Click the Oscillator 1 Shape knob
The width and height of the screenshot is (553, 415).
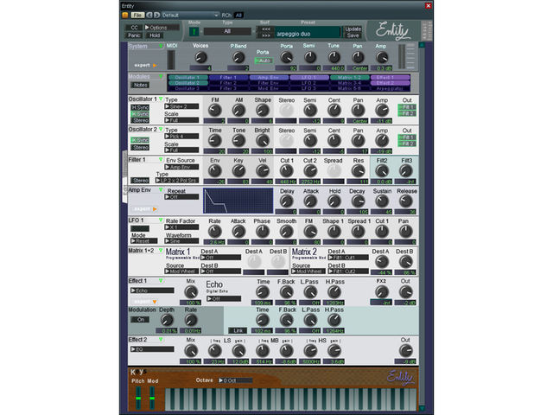pos(263,111)
